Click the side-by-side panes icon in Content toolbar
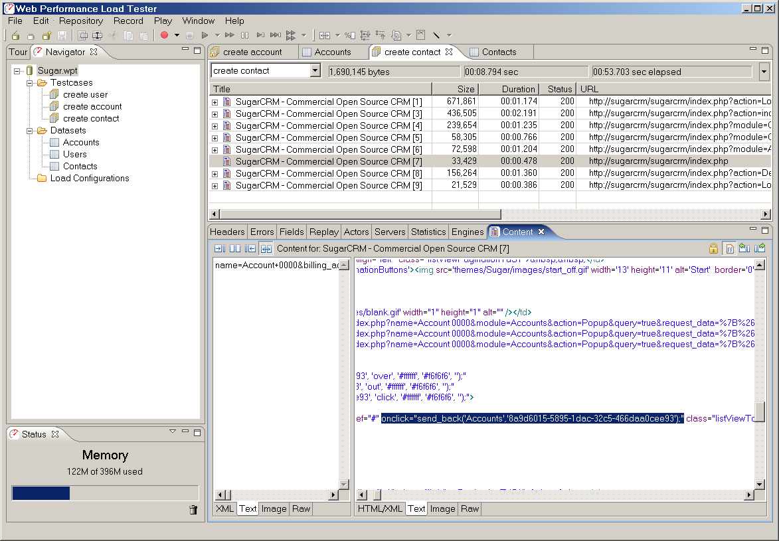The height and width of the screenshot is (541, 779). (x=235, y=248)
